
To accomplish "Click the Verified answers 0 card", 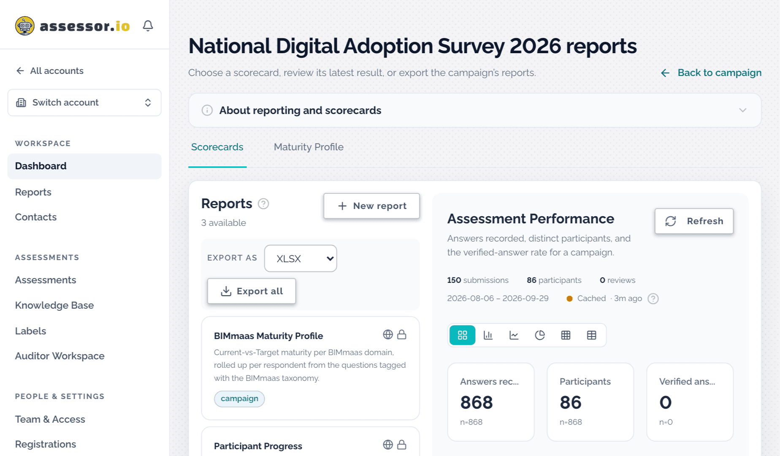I will coord(690,402).
